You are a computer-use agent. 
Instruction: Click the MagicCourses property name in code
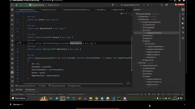(x=76, y=43)
